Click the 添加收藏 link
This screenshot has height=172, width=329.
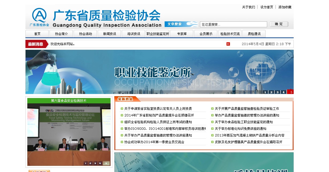(x=285, y=7)
